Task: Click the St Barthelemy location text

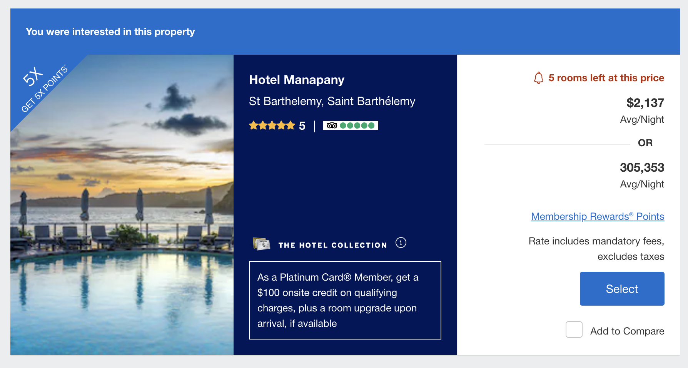Action: click(332, 101)
